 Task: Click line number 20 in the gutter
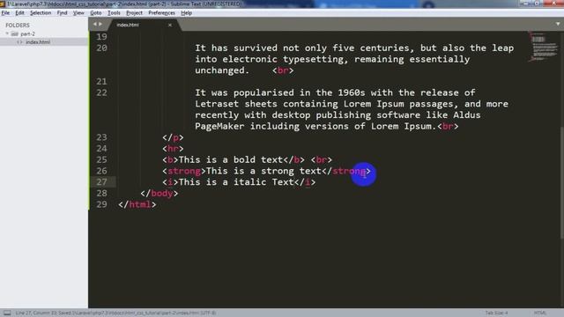(101, 48)
